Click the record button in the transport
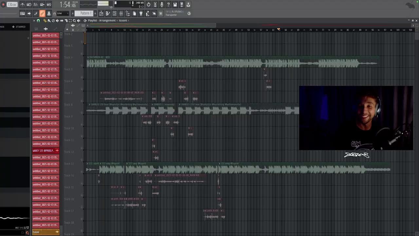The image size is (419, 236). (3, 5)
